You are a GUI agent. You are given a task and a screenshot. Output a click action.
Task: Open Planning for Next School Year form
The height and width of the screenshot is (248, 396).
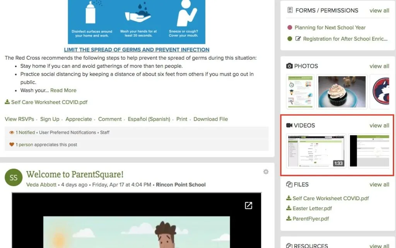(330, 27)
